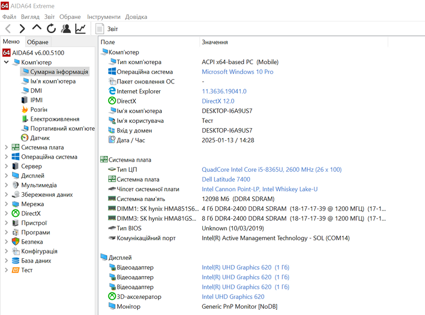
Task: Select the Тип BIOS row
Action: pyautogui.click(x=186, y=228)
